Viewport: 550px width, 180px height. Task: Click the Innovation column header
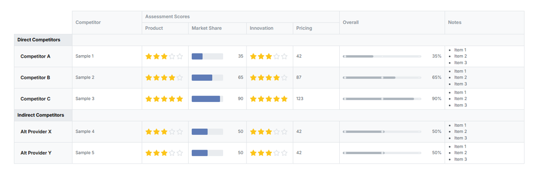tap(270, 28)
